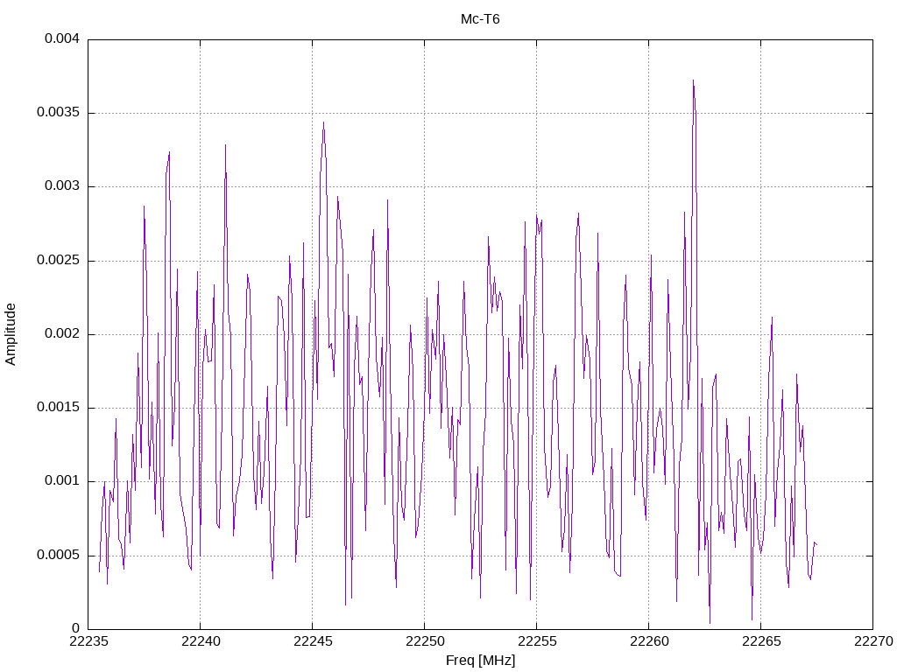Click the x-axis tick label 22265

pos(761,641)
